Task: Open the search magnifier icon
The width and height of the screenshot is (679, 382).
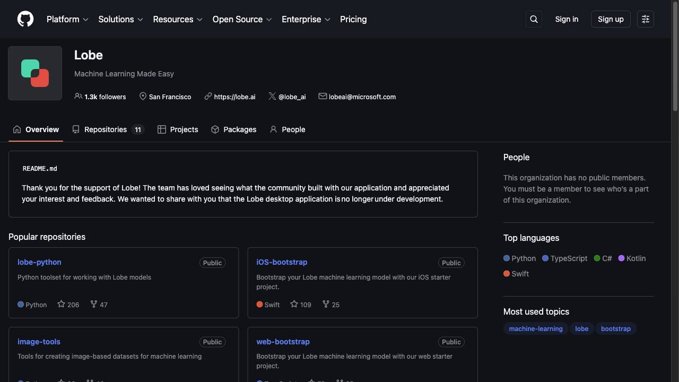Action: point(534,19)
